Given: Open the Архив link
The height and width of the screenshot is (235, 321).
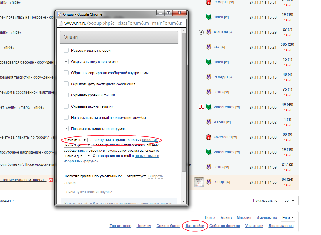Looking at the screenshot, I should [x=226, y=218].
